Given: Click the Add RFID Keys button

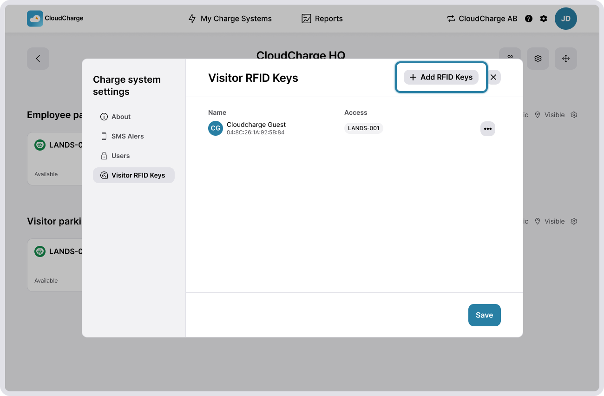Looking at the screenshot, I should point(440,77).
